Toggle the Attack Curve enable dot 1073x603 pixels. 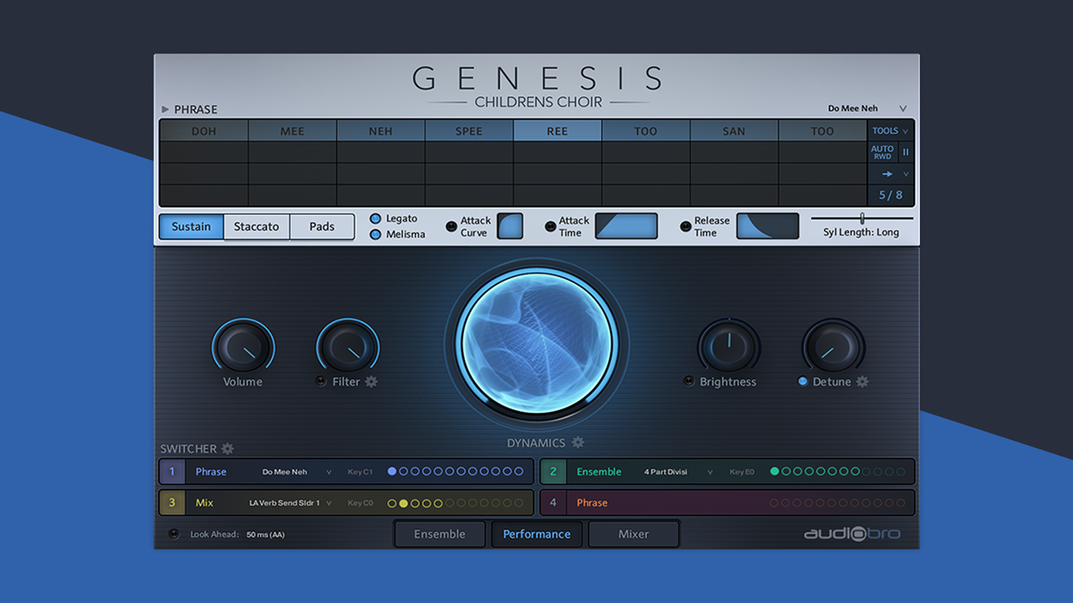point(451,226)
